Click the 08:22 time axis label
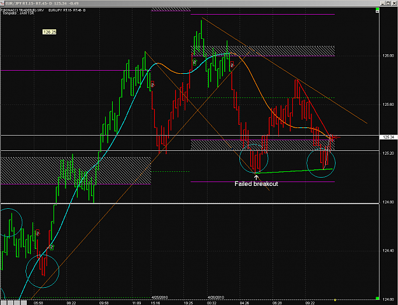The width and height of the screenshot is (398, 305). pyautogui.click(x=71, y=303)
